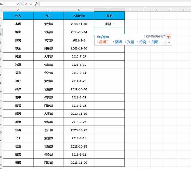Viewport: 191px width, 169px height.
Task: Click the date 2017-9-22 cell
Action: (x=79, y=97)
